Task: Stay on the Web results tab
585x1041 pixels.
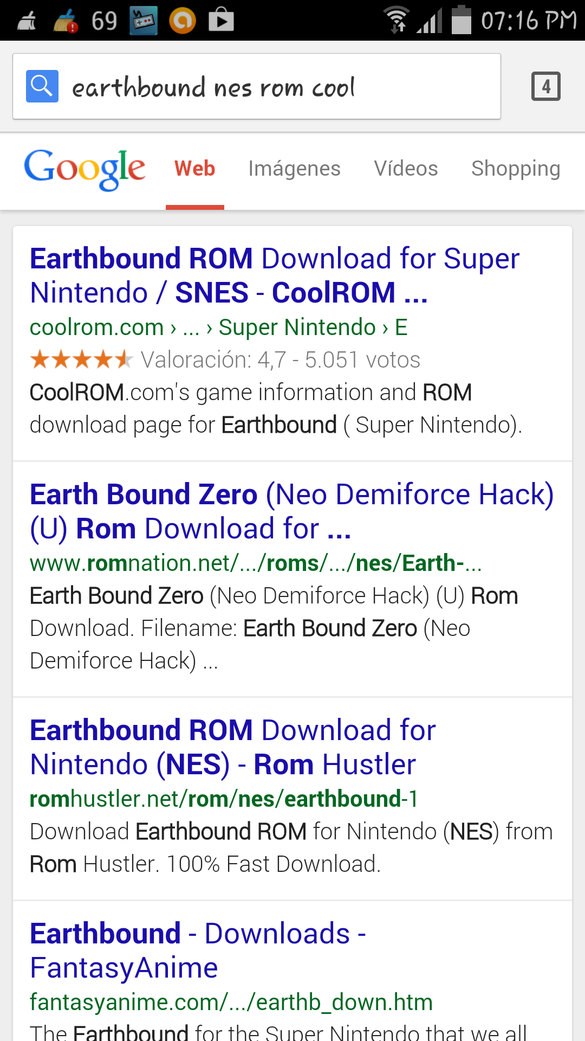Action: 194,169
